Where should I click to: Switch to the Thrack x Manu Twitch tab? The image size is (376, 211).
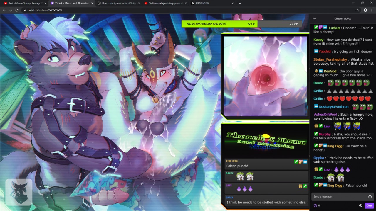click(x=71, y=3)
